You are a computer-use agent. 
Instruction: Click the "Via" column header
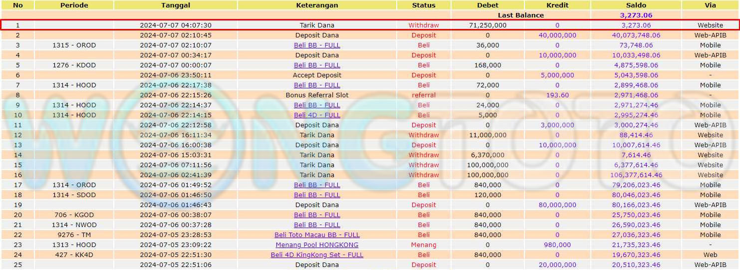tap(710, 5)
